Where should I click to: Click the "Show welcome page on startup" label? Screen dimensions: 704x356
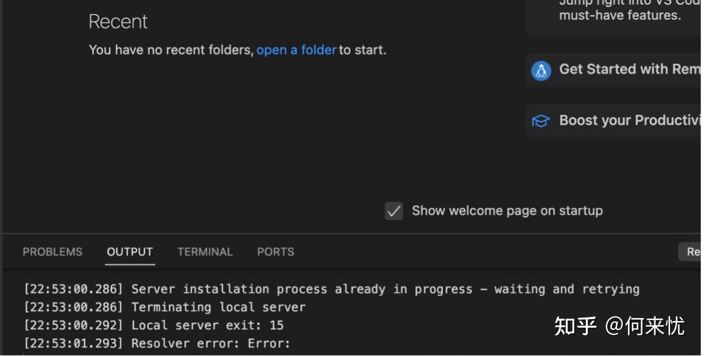pyautogui.click(x=507, y=211)
